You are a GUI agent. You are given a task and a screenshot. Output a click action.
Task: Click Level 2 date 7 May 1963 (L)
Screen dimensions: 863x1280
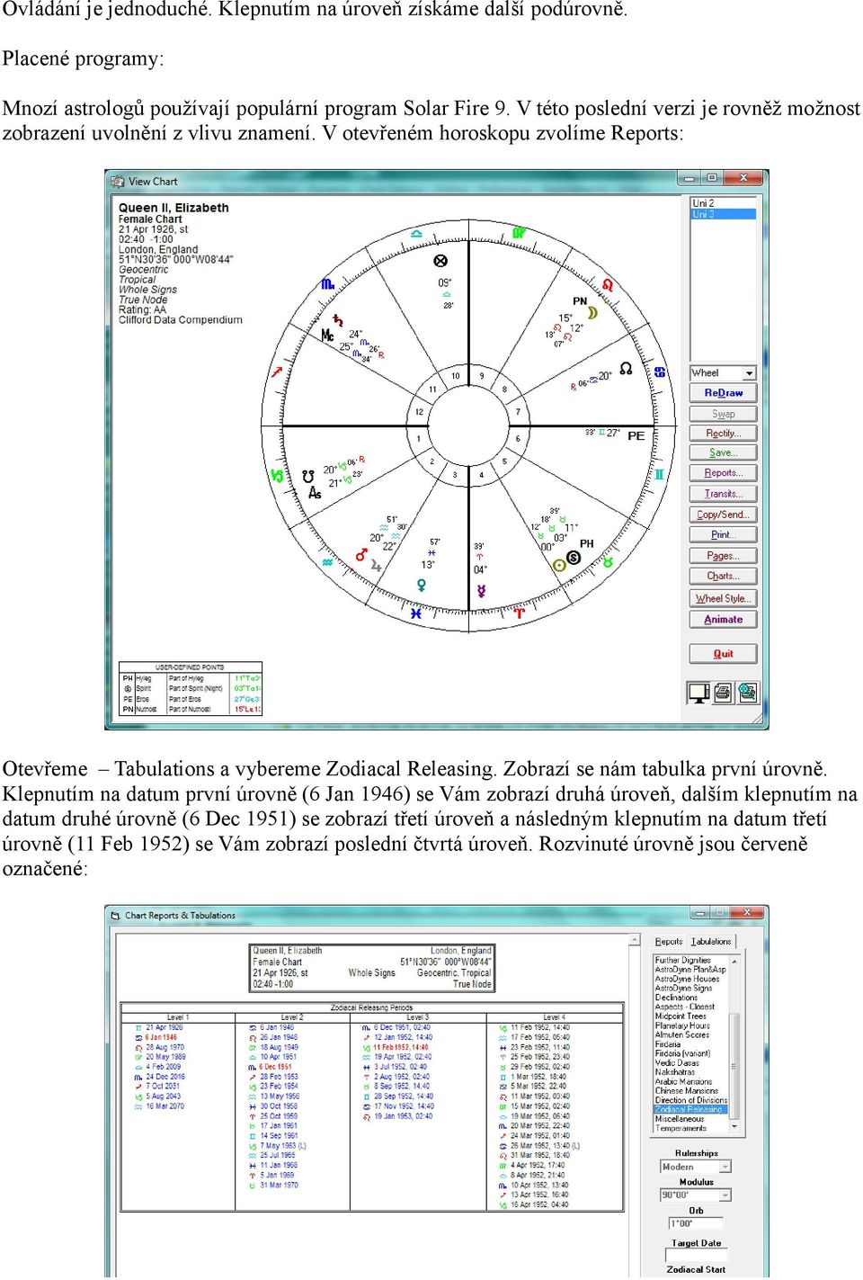283,1146
